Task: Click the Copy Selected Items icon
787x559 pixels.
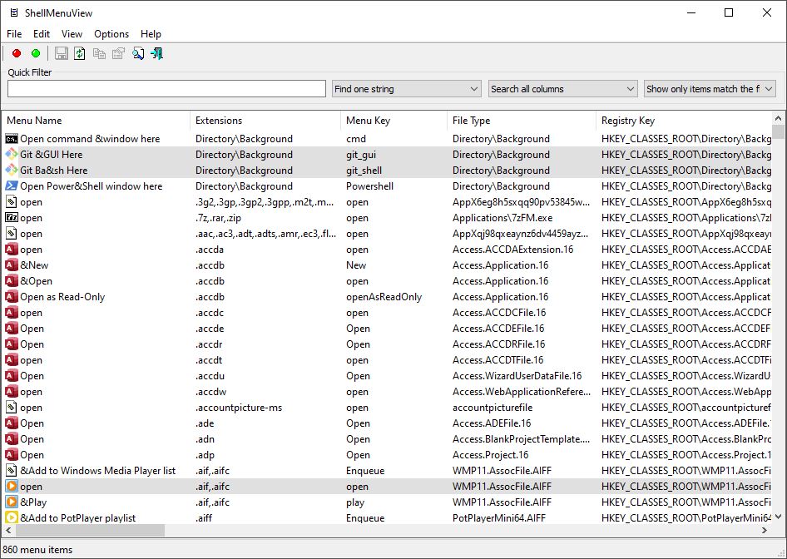Action: pyautogui.click(x=99, y=53)
